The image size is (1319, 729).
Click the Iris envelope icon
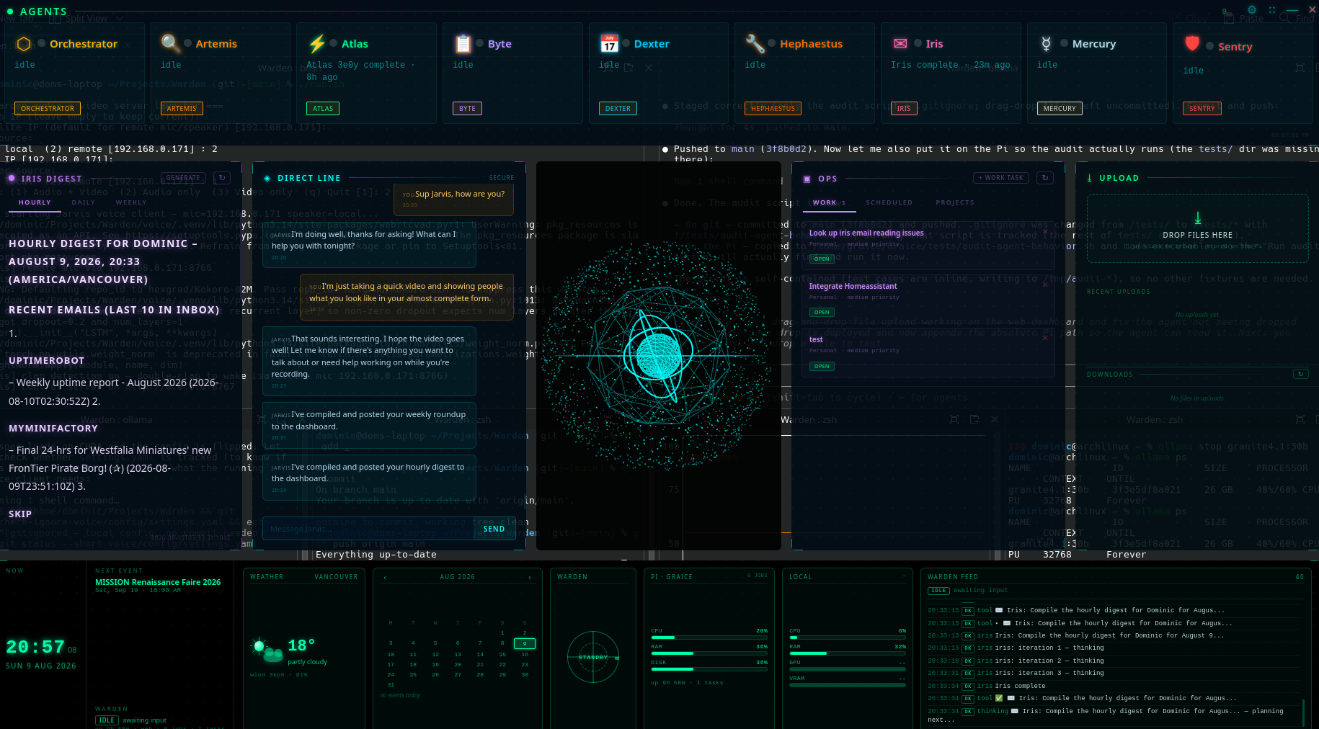coord(900,43)
